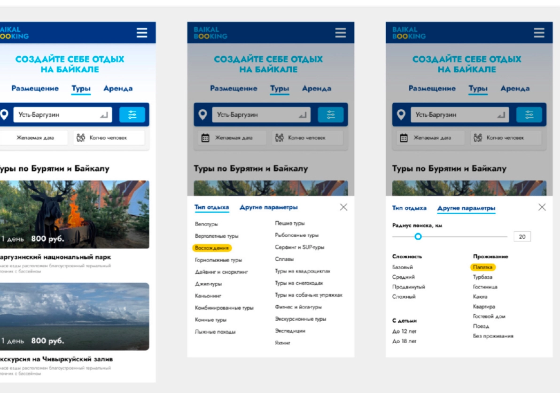Select Рыболовные туры option
The height and width of the screenshot is (393, 560).
[297, 235]
